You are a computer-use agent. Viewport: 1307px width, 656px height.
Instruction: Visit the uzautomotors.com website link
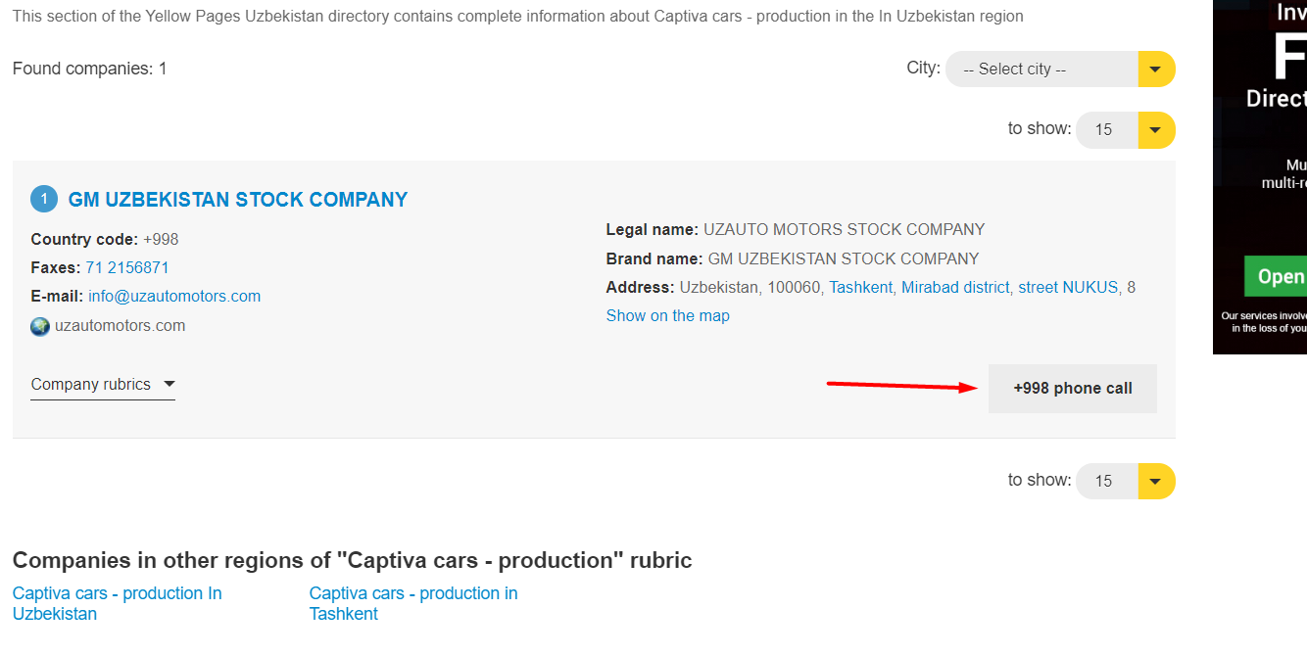(x=120, y=326)
